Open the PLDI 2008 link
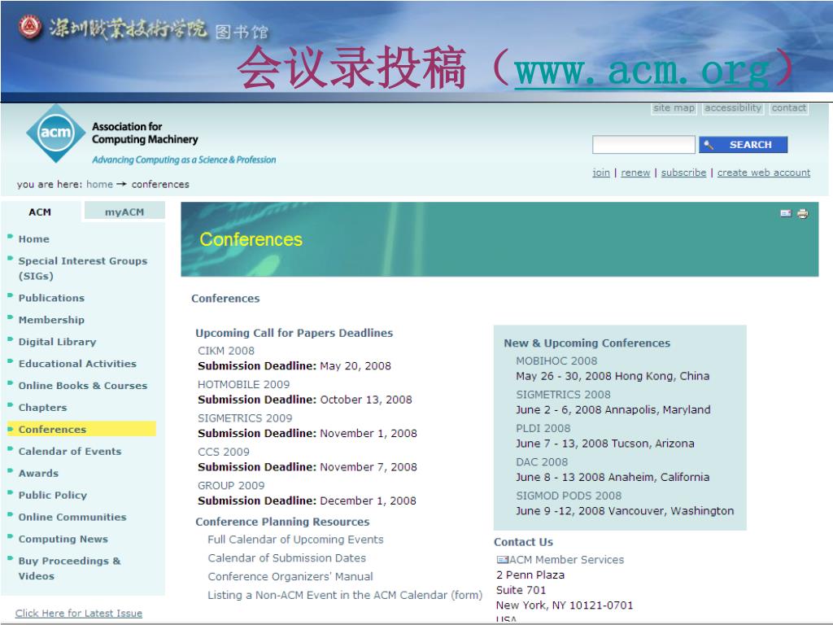The image size is (833, 625). pyautogui.click(x=543, y=428)
